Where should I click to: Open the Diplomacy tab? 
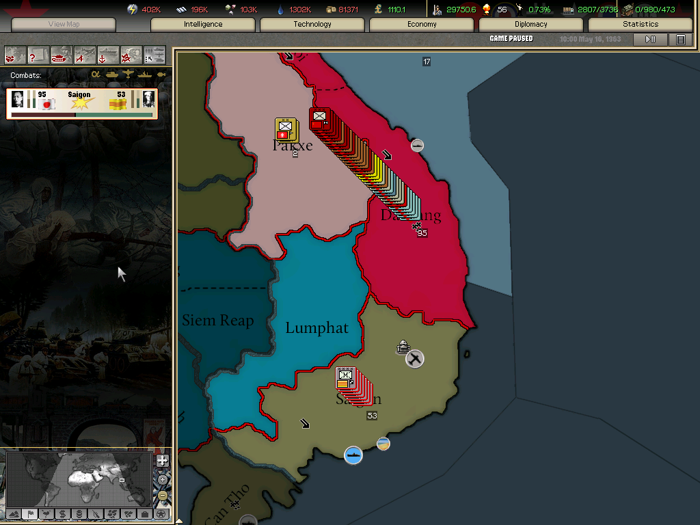[x=531, y=25]
